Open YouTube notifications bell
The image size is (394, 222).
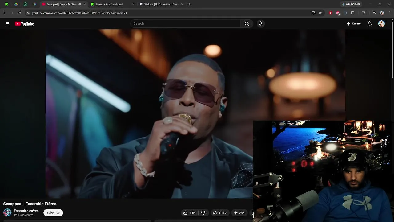coord(370,24)
